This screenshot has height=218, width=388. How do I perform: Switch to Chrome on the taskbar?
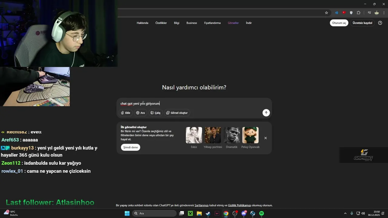[x=226, y=213]
